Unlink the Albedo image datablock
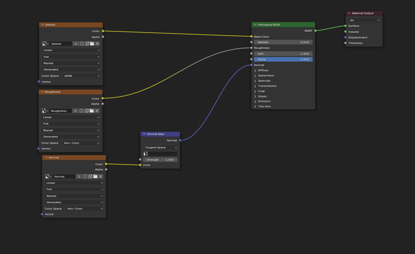Screen dimensions: 415x254 (97, 44)
